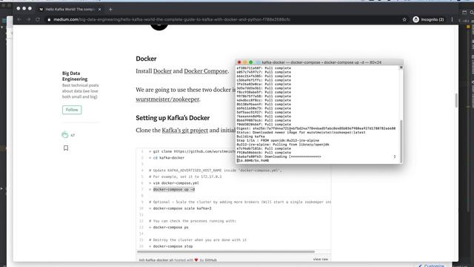Open the Incognito profile indicator

(x=429, y=19)
